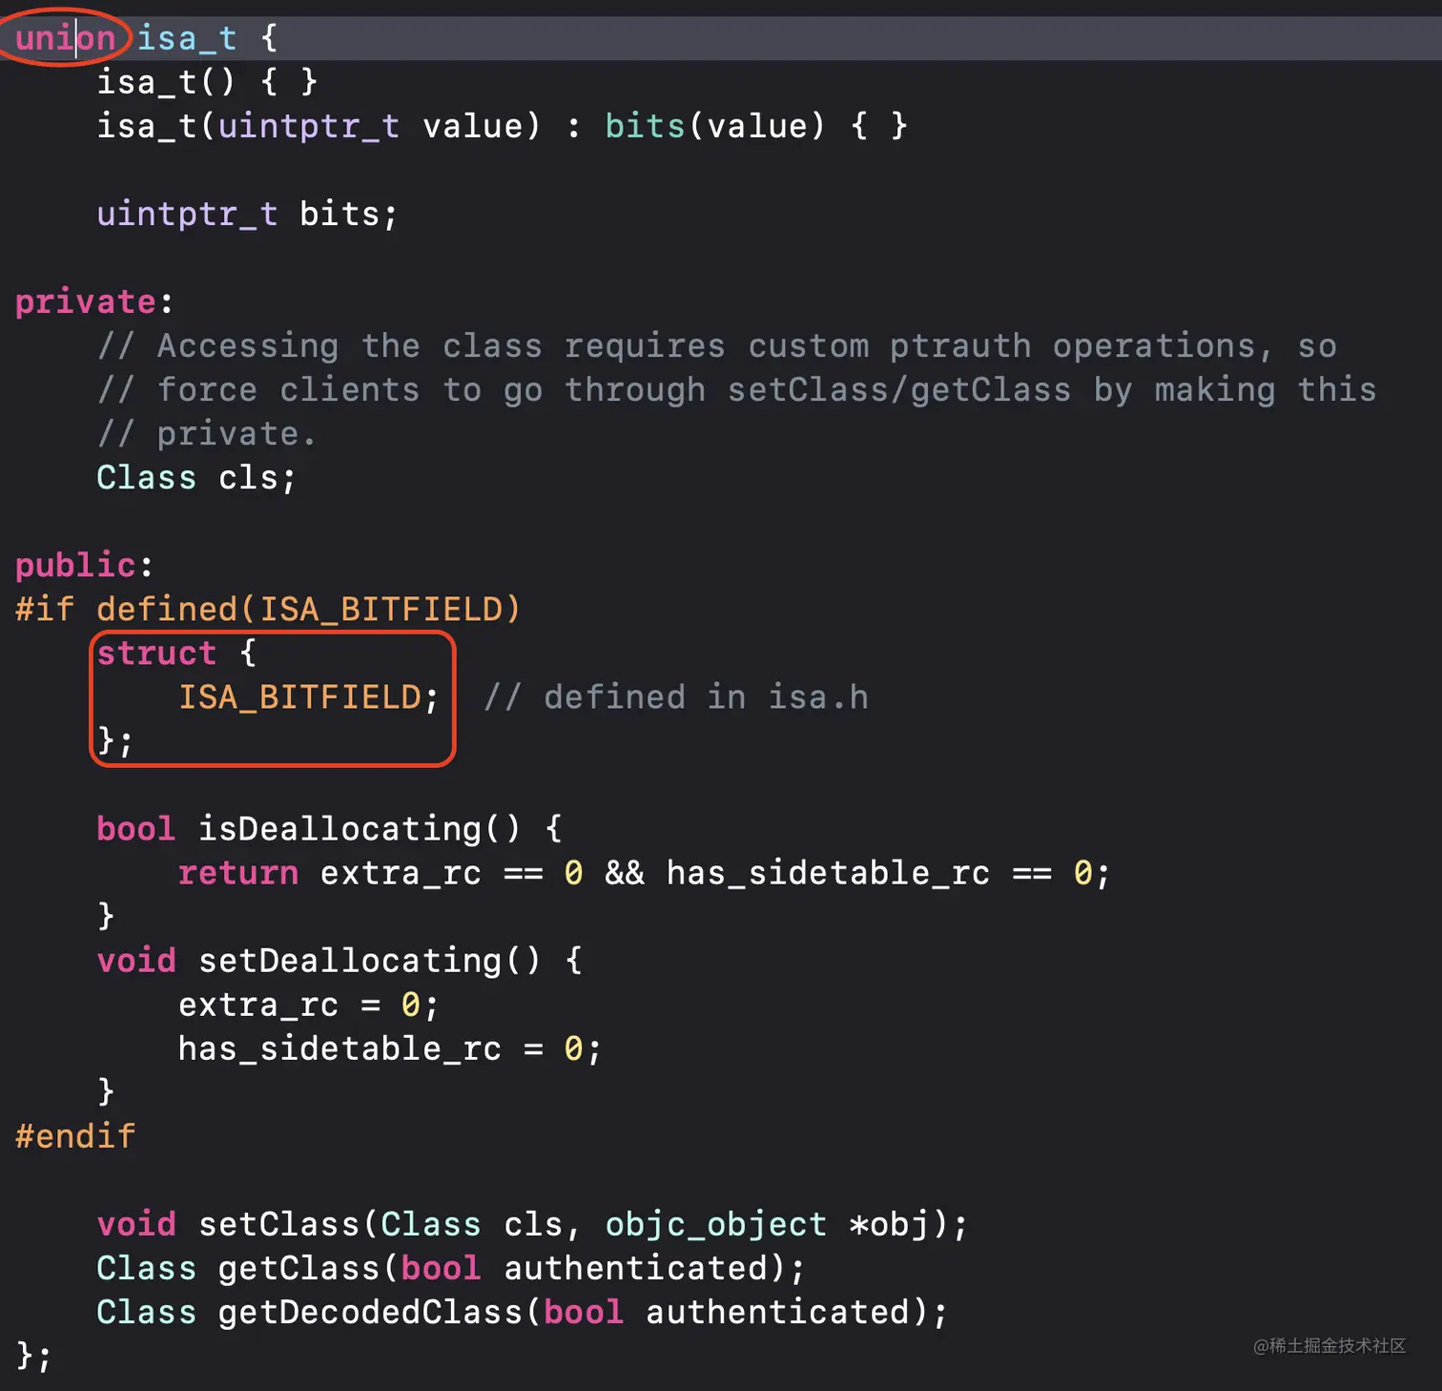Click 'getDecodedClass' method declaration name
Viewport: 1442px width, 1391px height.
(370, 1312)
